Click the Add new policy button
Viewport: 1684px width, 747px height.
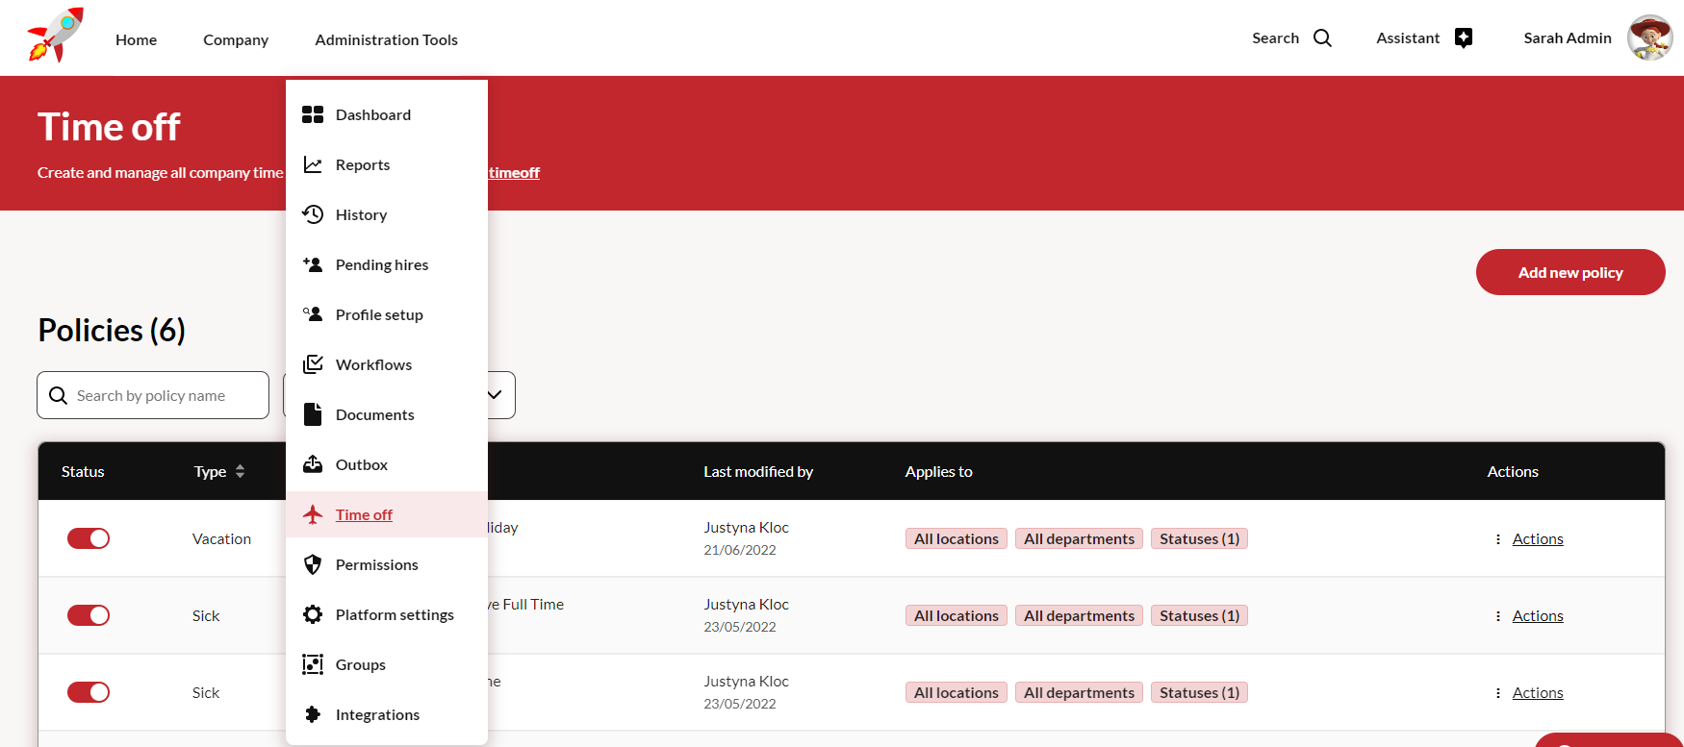click(x=1569, y=272)
